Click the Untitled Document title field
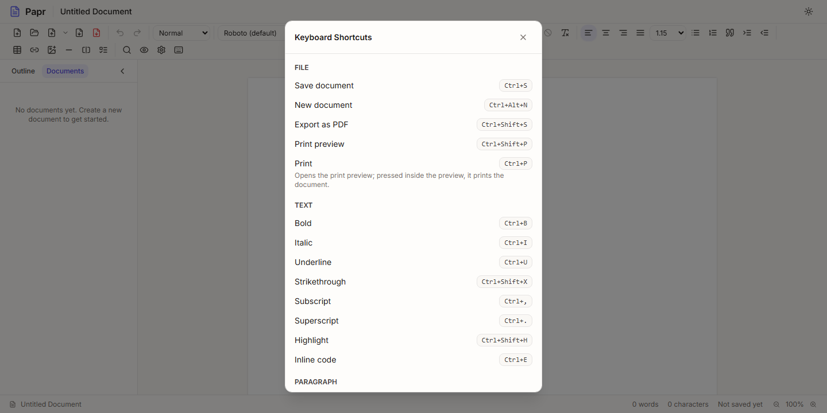 [96, 11]
